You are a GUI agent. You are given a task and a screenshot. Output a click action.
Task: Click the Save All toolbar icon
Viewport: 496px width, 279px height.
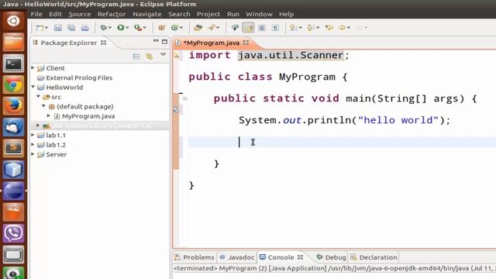(x=71, y=28)
